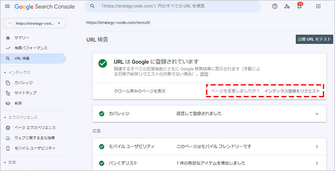335x171 pixels.
Task: Open the property selector dropdown
Action: pyautogui.click(x=34, y=23)
